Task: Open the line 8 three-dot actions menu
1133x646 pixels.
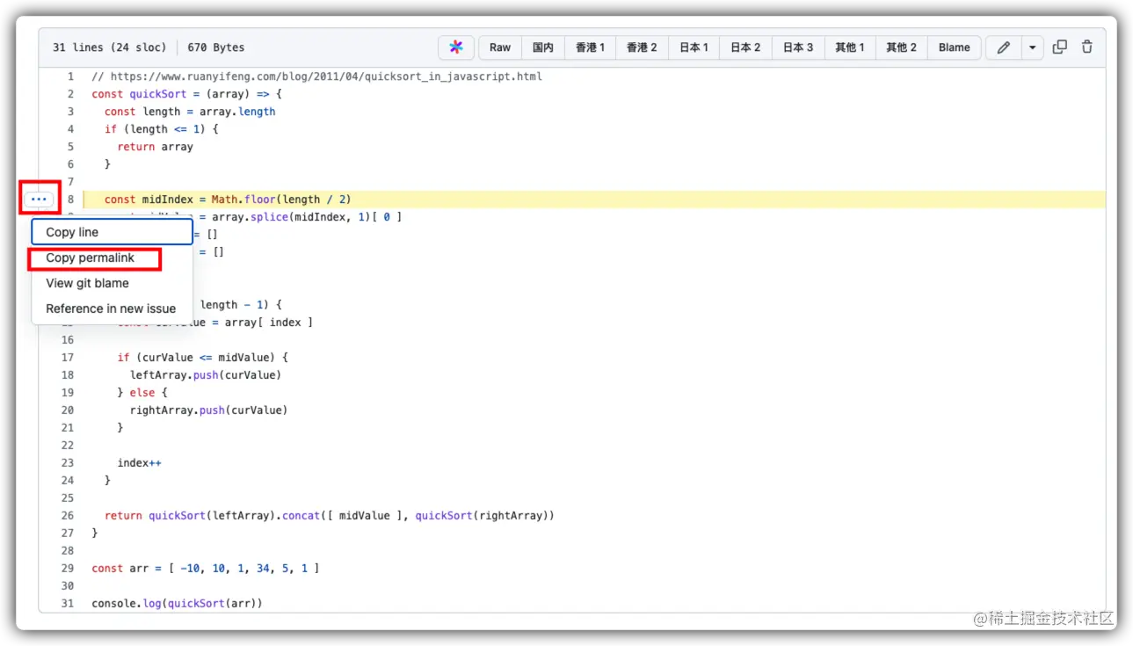Action: point(39,200)
